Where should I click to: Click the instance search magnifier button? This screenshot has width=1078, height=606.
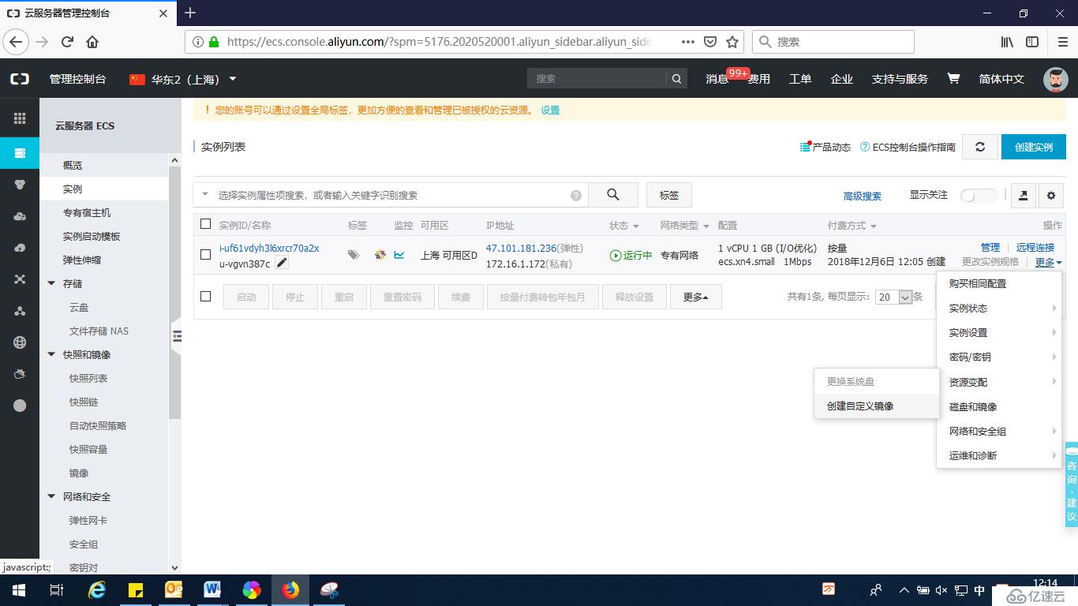pyautogui.click(x=613, y=195)
